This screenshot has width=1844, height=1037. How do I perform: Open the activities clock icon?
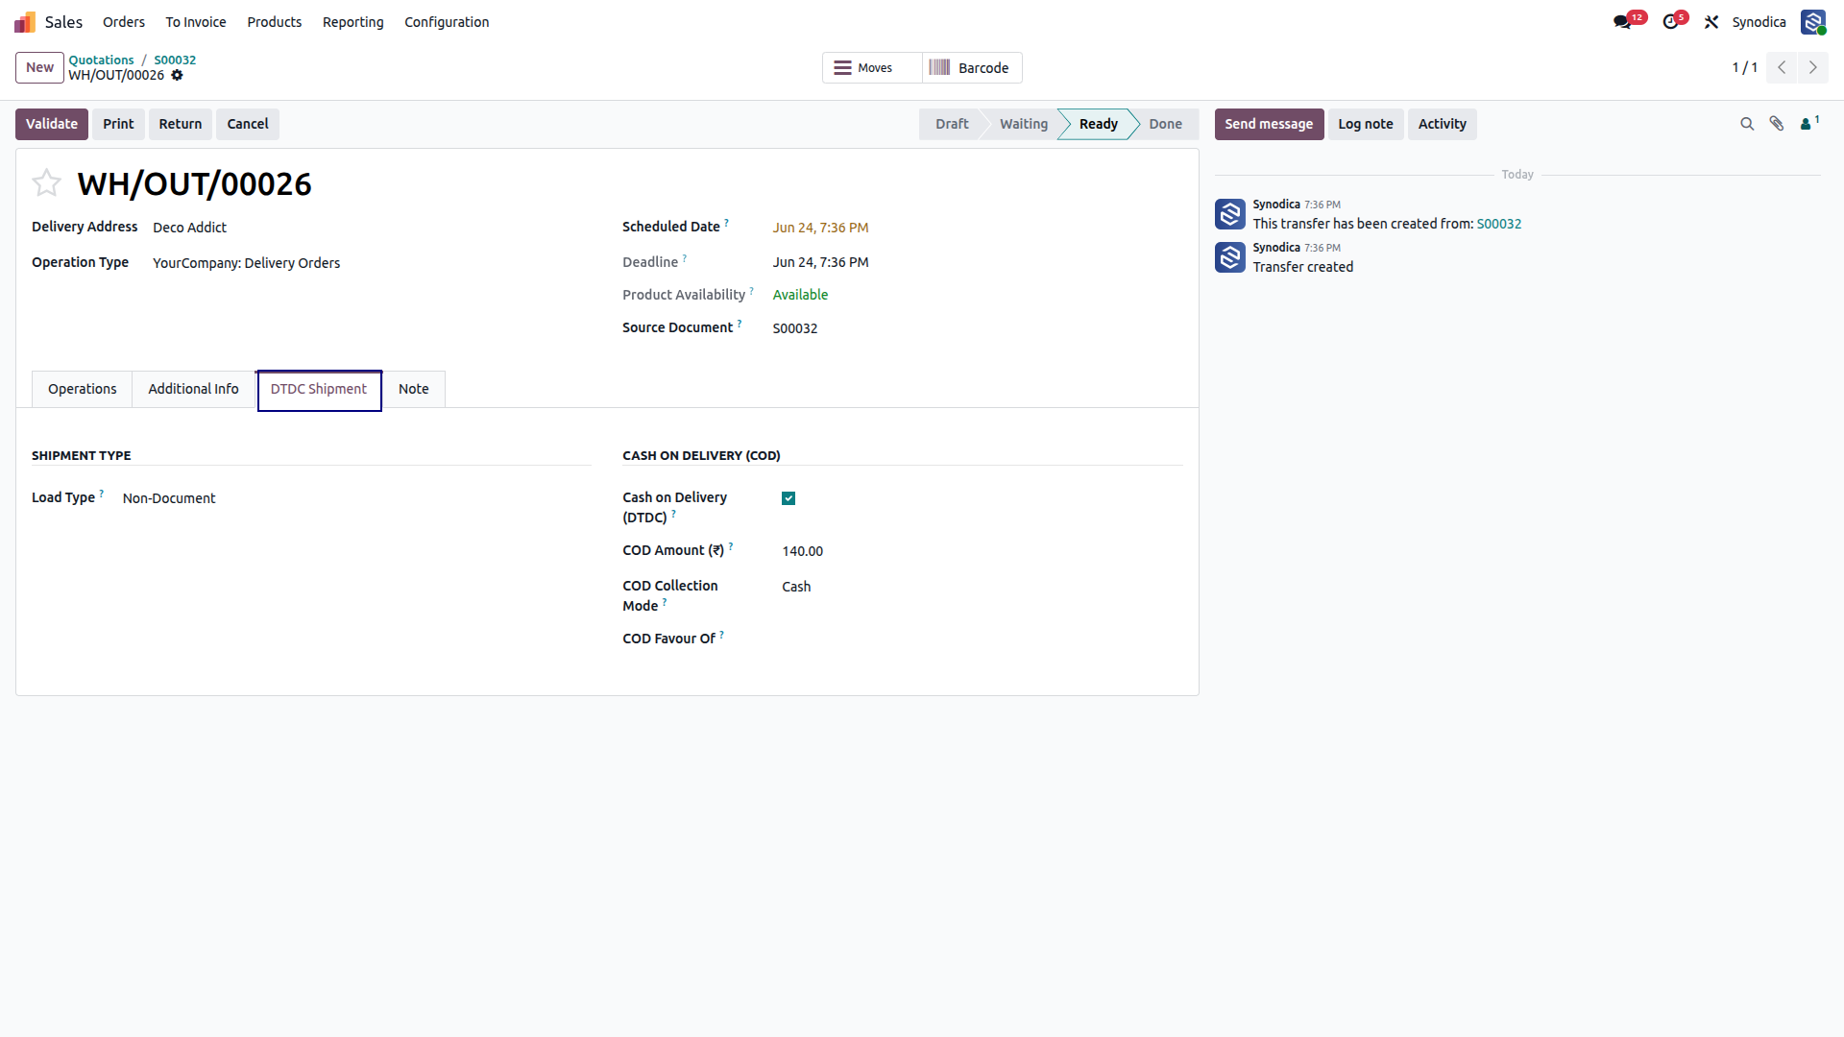(1671, 22)
